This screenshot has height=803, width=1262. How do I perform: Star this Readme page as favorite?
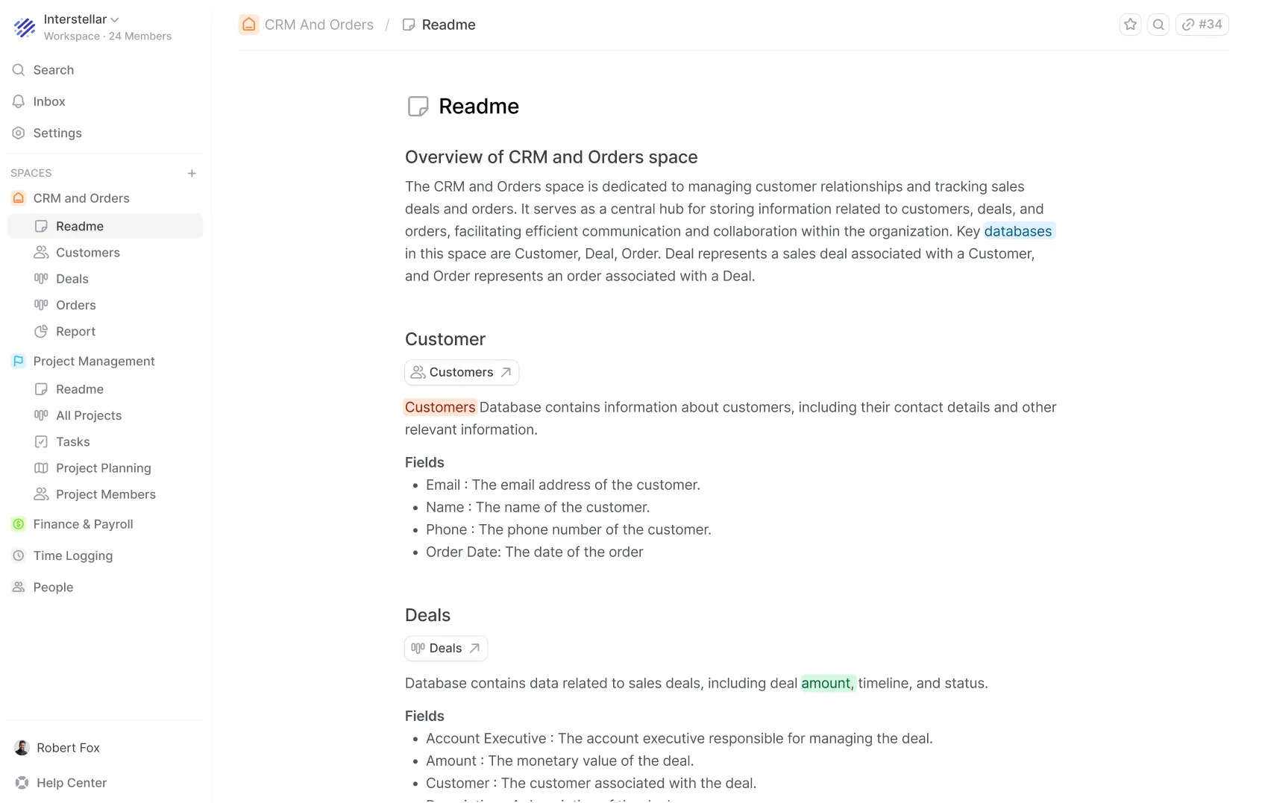tap(1130, 25)
